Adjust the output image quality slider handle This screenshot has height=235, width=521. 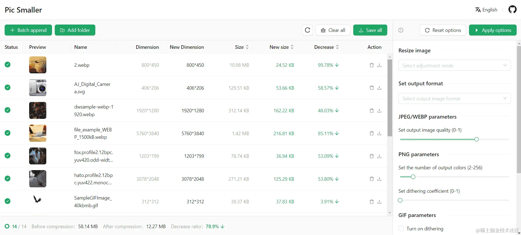(x=476, y=139)
